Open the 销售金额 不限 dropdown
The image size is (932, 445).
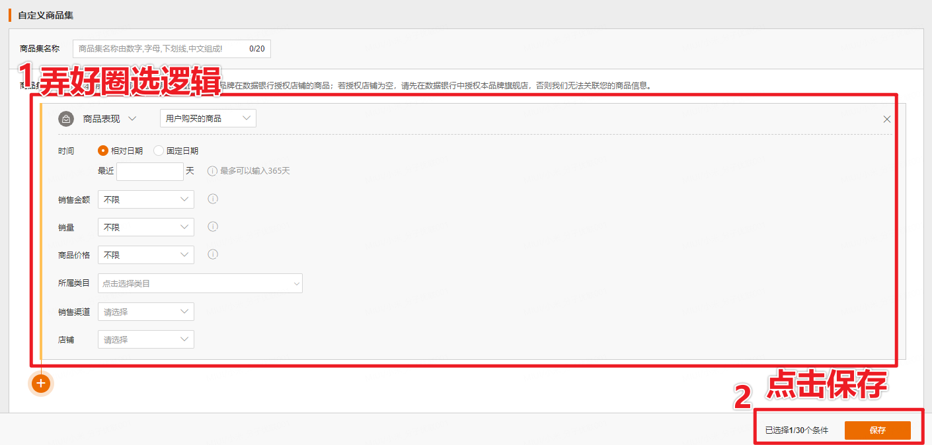point(146,199)
